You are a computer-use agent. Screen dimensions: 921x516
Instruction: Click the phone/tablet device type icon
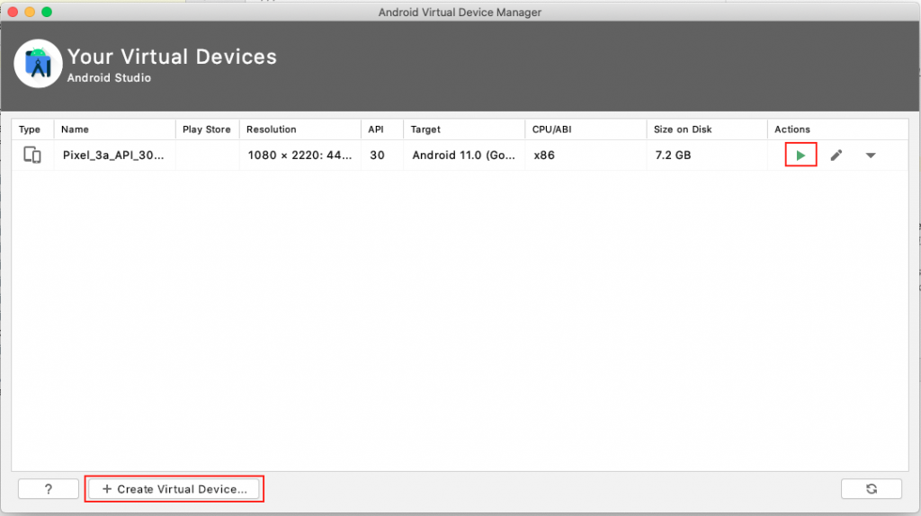point(32,155)
